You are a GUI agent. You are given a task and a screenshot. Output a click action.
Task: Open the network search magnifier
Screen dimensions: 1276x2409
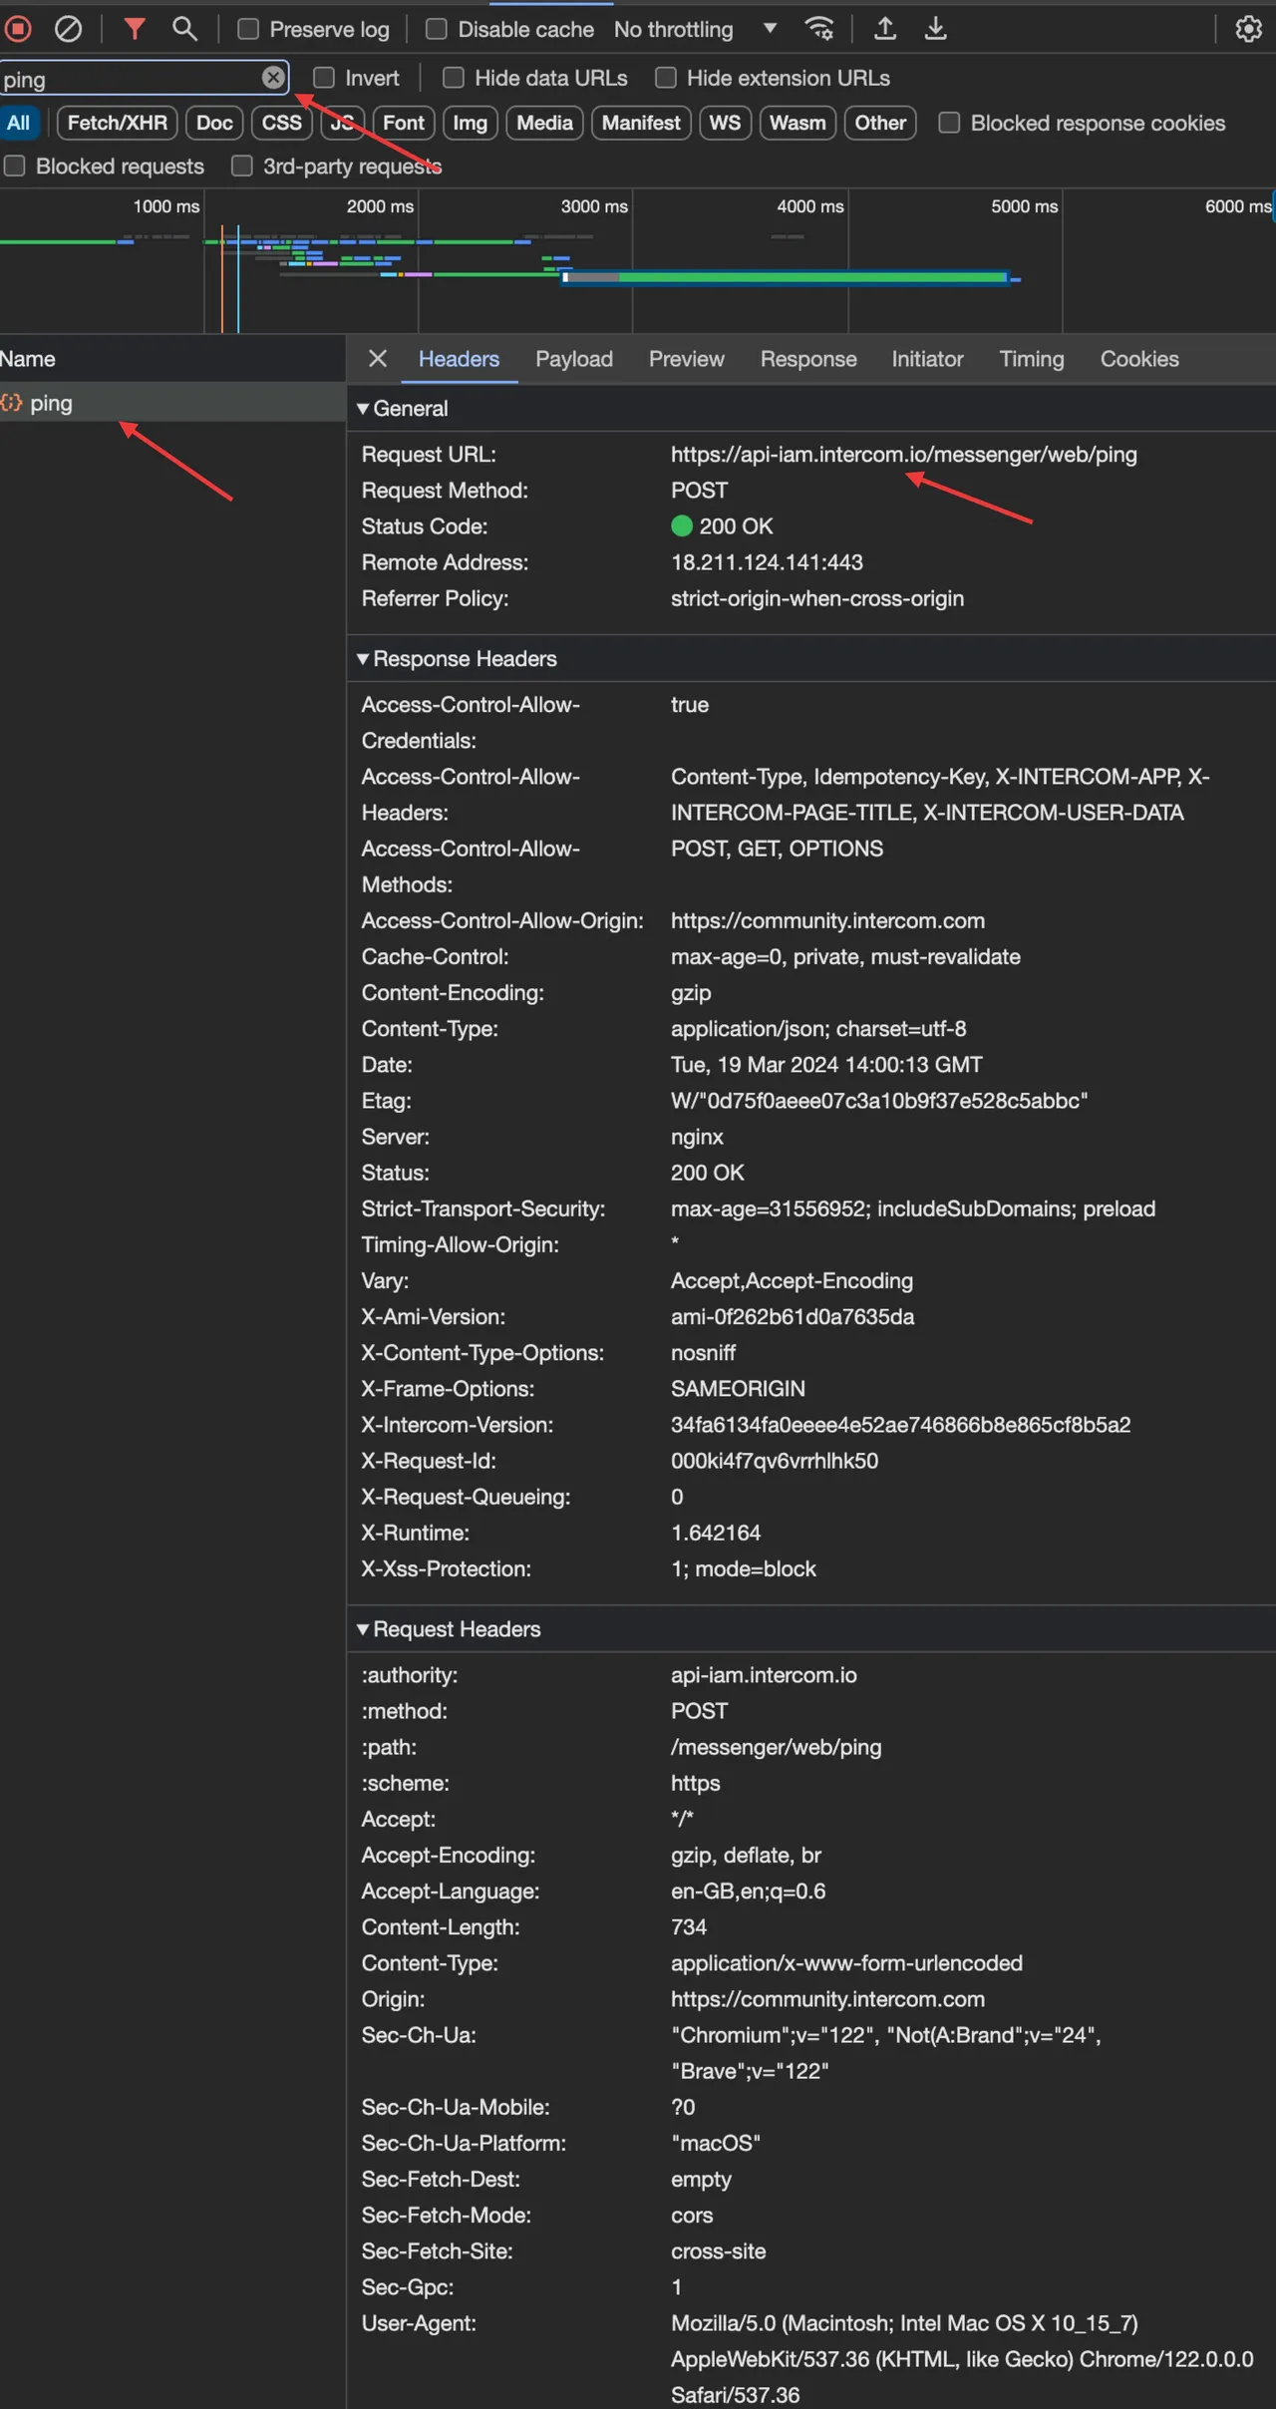(x=184, y=29)
